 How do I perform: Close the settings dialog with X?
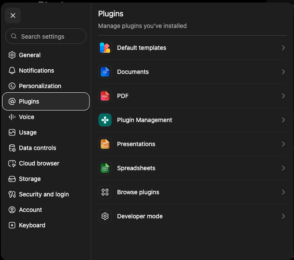point(13,15)
